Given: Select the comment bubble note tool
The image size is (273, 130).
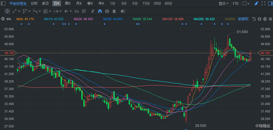Looking at the screenshot, I should point(84,11).
